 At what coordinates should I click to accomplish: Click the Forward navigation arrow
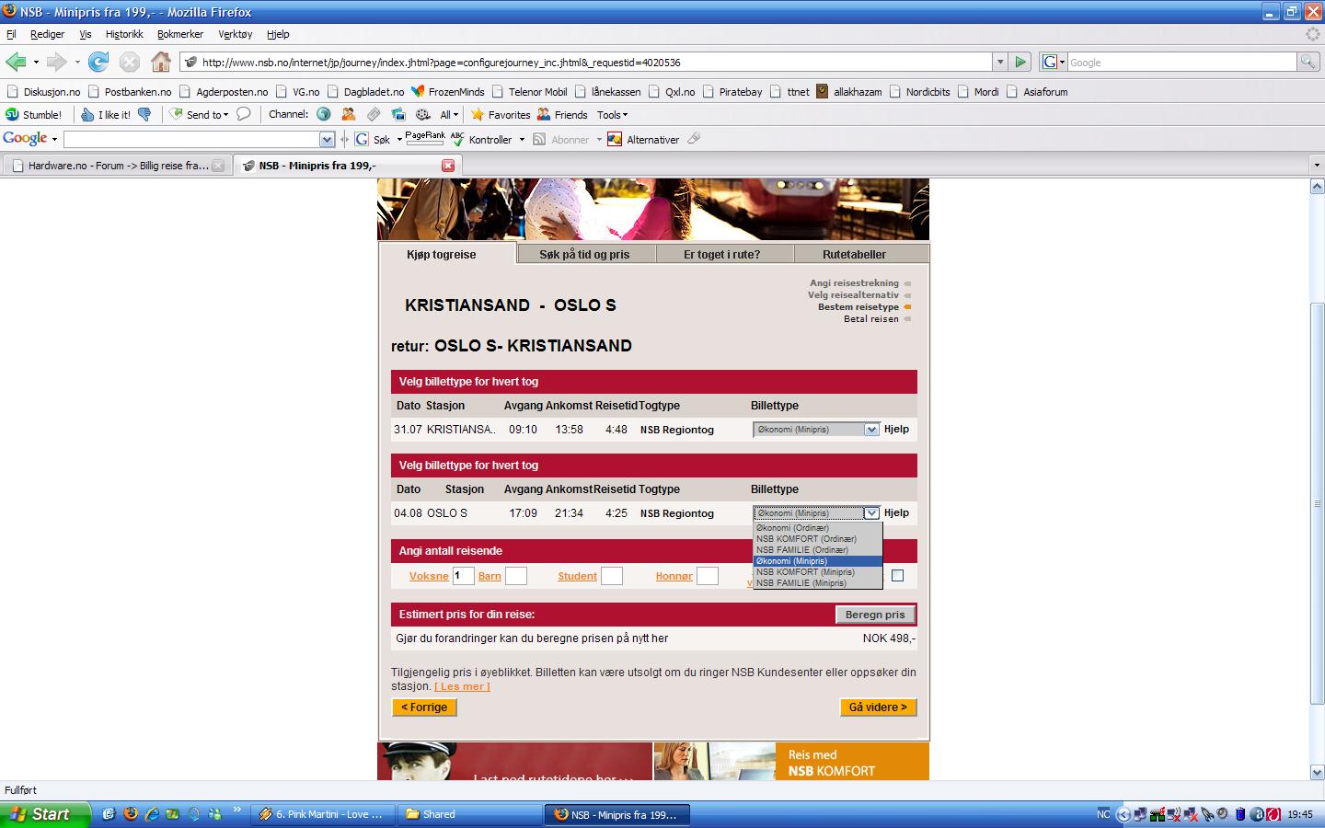pyautogui.click(x=57, y=62)
